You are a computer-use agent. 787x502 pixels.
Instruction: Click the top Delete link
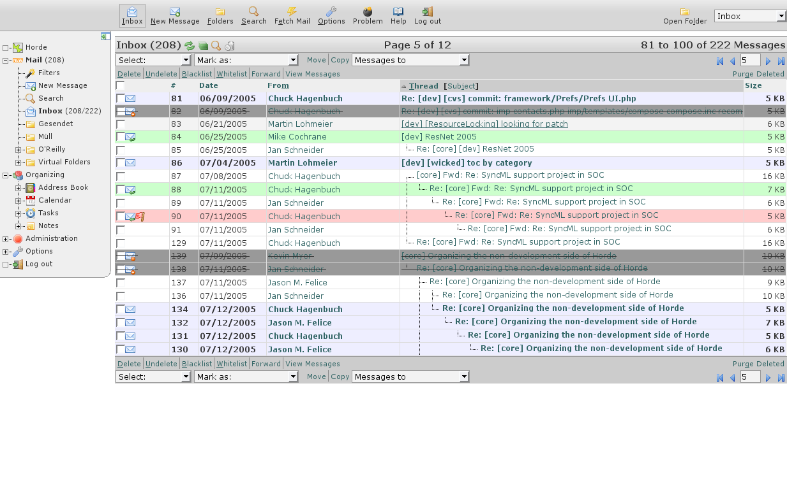click(x=129, y=74)
